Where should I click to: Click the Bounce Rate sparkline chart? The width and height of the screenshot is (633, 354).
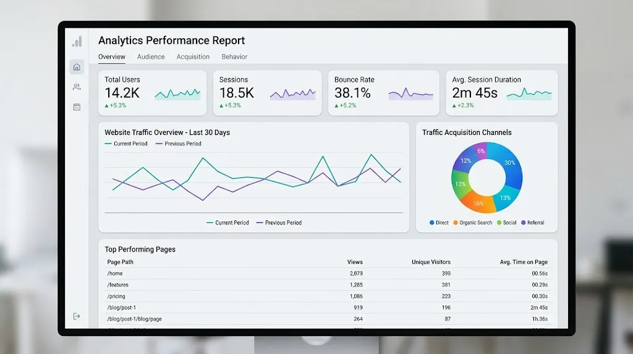point(410,93)
